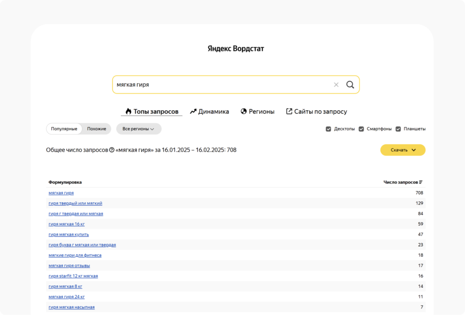Open the гиря твердый или мягкий link
465x315 pixels.
(75, 203)
